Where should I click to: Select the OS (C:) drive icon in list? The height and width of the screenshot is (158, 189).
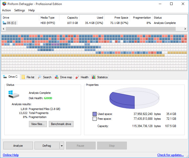[4, 23]
